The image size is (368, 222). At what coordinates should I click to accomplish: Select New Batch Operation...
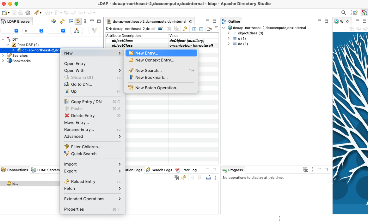[161, 88]
